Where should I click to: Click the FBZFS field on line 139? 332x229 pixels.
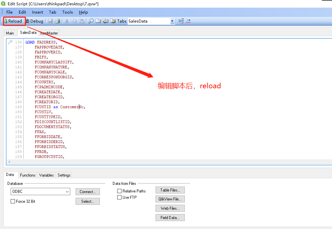point(41,57)
